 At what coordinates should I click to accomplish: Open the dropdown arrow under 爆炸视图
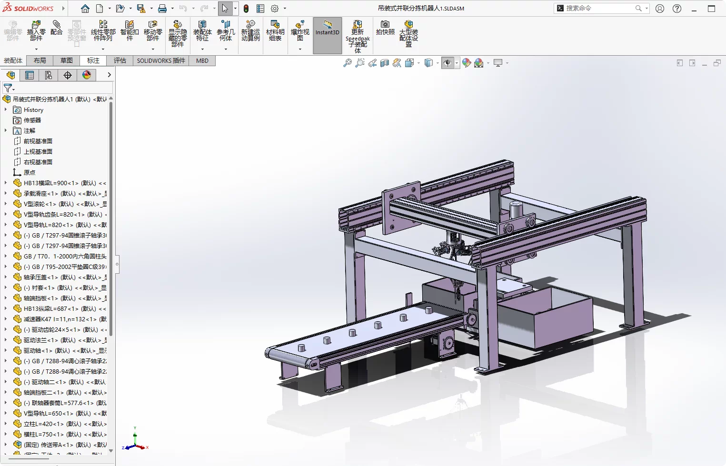click(x=300, y=49)
